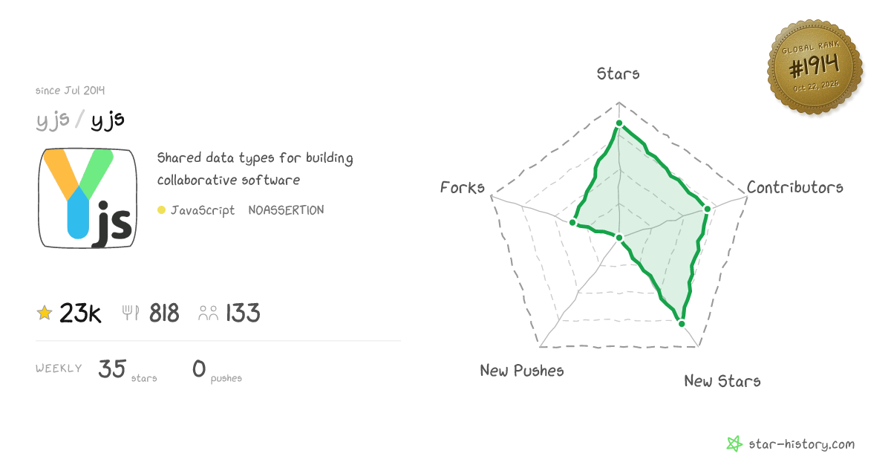The height and width of the screenshot is (468, 891).
Task: Click the Yjs logo image
Action: coord(88,198)
